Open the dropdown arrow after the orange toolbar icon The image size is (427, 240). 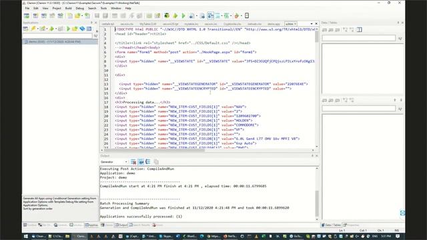pos(242,16)
